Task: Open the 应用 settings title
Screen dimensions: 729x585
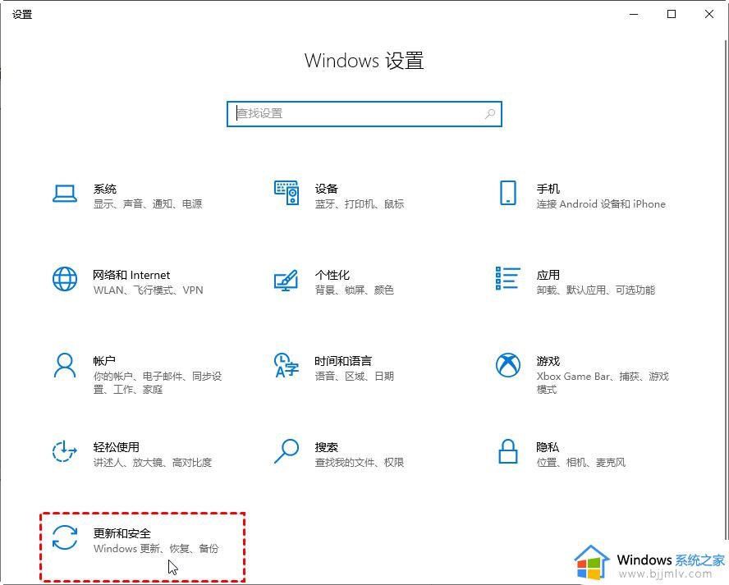Action: pos(548,275)
